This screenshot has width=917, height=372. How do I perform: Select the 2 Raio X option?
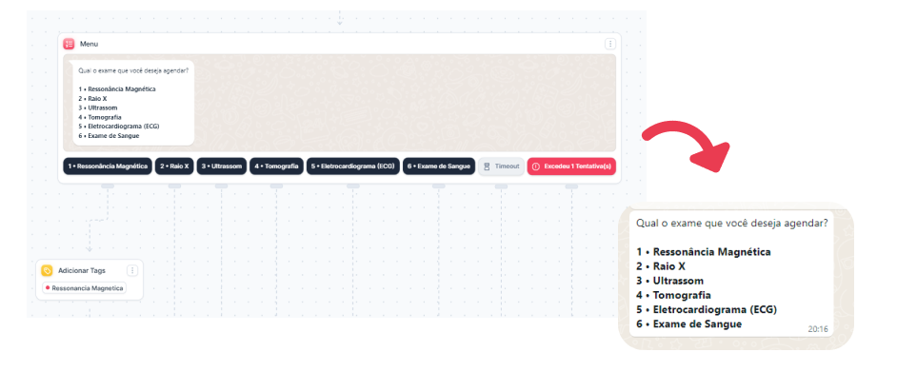click(x=174, y=166)
